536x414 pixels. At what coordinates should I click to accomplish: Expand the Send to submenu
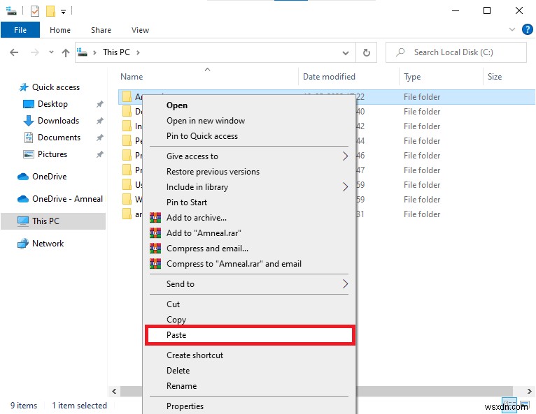coord(345,284)
